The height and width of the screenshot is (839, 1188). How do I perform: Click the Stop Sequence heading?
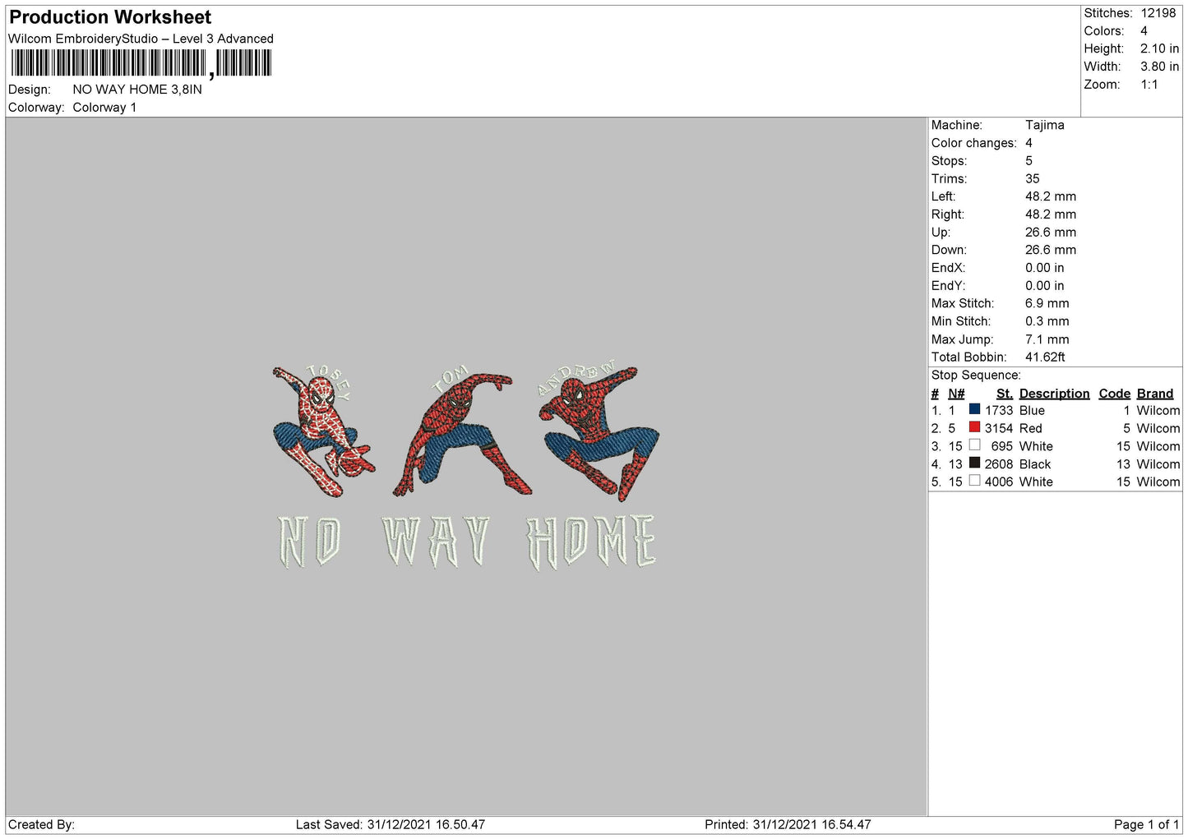[x=976, y=376]
